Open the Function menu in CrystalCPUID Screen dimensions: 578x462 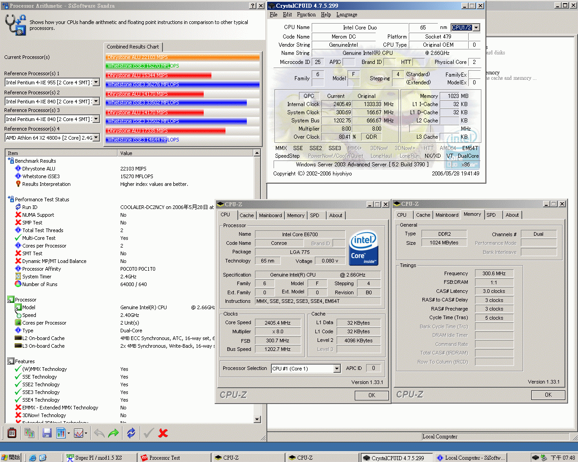[x=306, y=15]
